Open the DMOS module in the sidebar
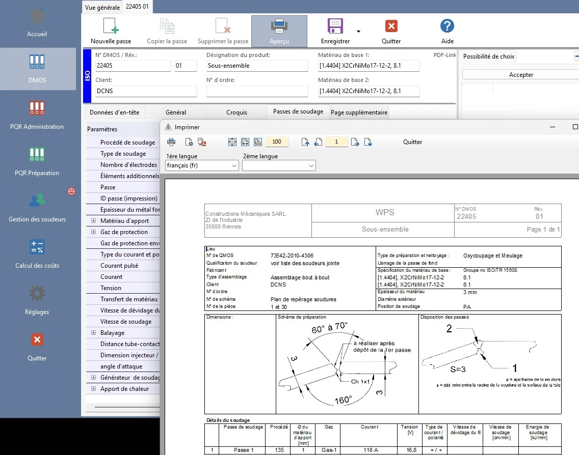579x455 pixels. point(37,69)
